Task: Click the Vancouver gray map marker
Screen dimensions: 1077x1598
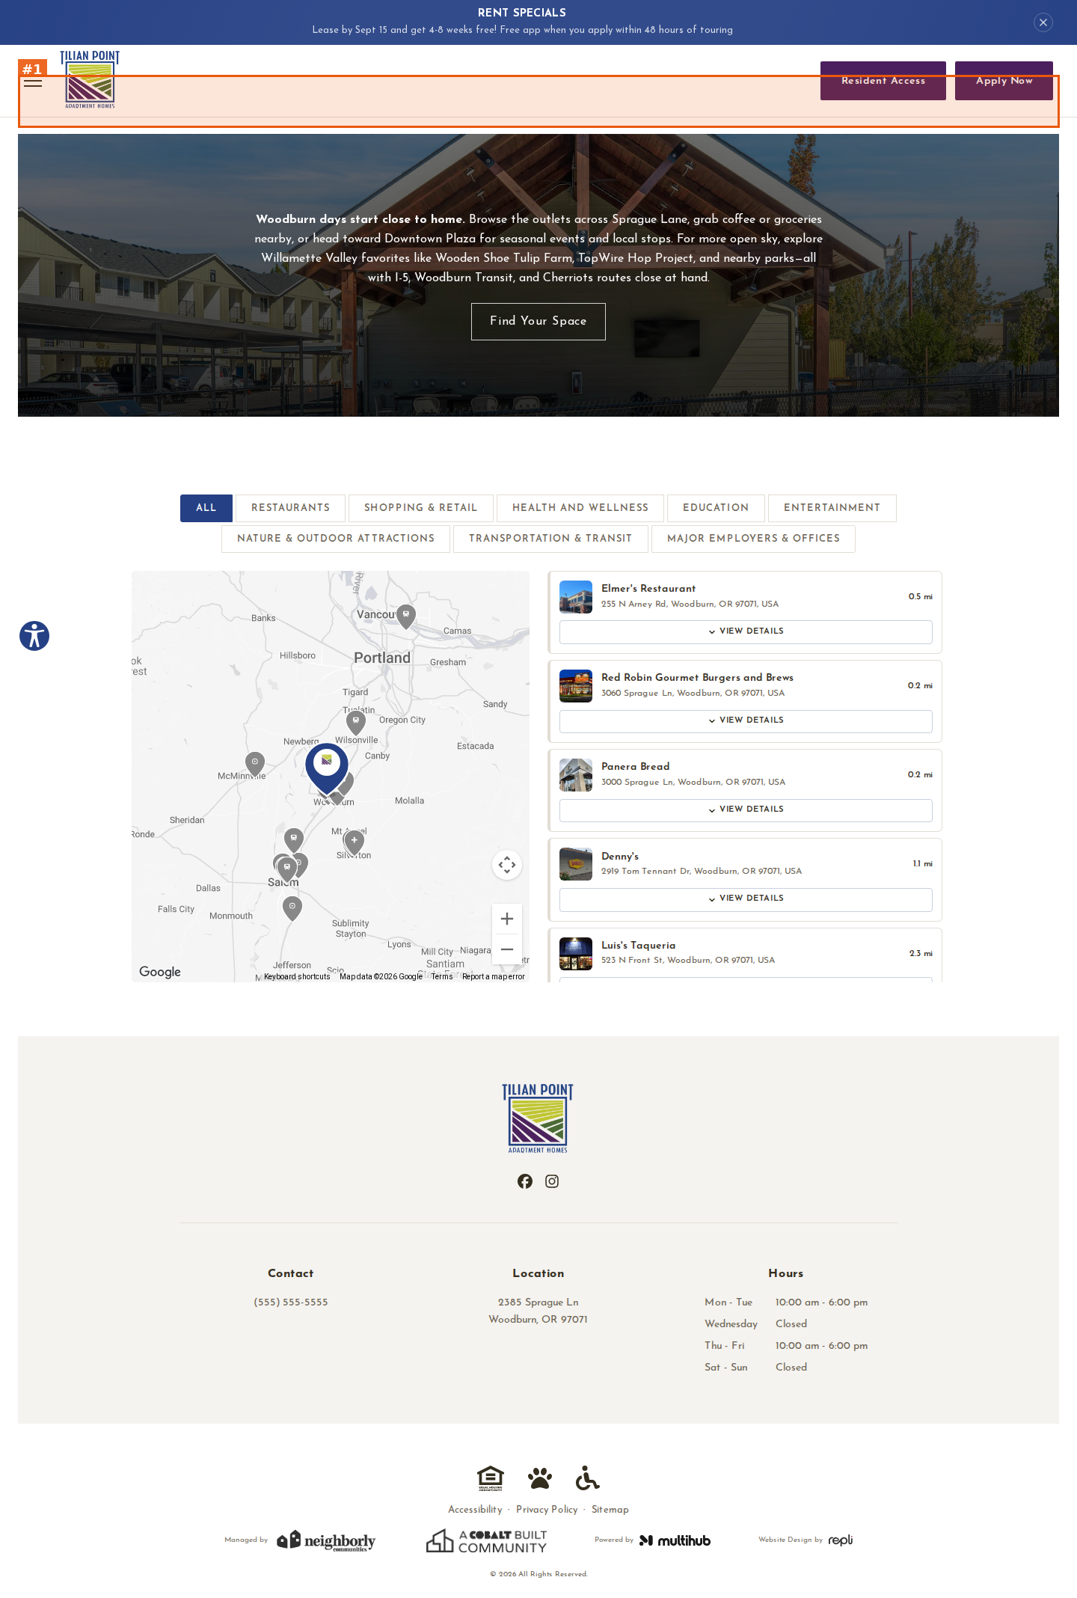Action: (x=406, y=617)
